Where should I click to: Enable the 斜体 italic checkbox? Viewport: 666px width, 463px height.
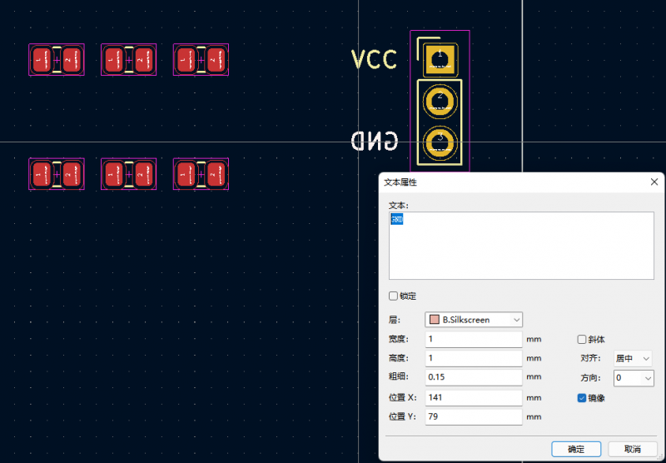pos(582,340)
